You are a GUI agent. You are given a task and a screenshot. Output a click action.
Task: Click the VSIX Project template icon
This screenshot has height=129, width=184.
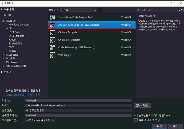[53, 55]
